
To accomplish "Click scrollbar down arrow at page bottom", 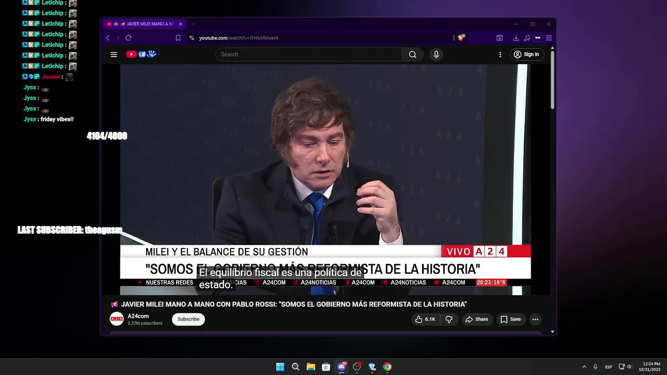I will 552,332.
